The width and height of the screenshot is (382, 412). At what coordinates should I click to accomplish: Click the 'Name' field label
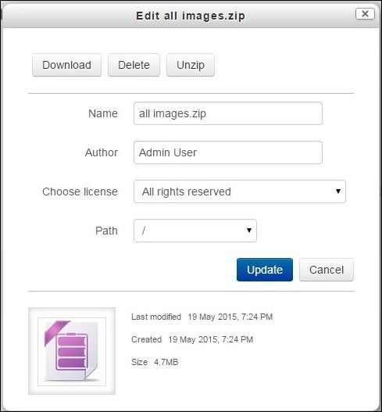point(103,113)
